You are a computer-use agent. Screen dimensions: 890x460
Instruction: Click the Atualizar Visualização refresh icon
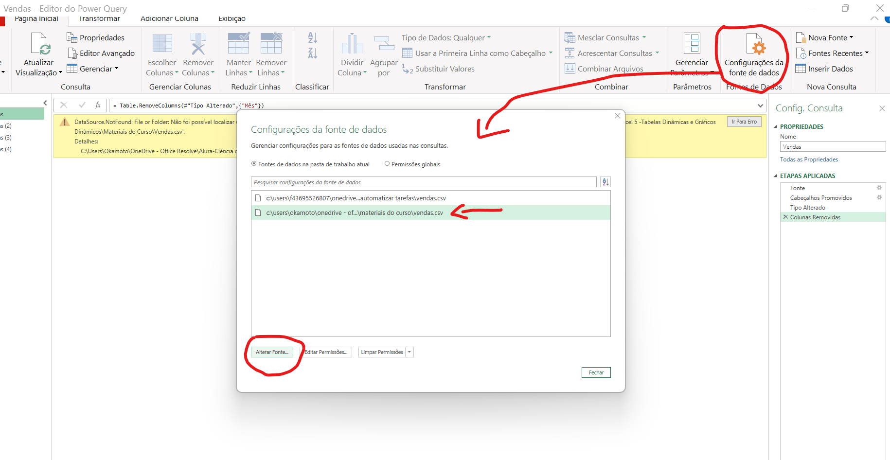40,44
